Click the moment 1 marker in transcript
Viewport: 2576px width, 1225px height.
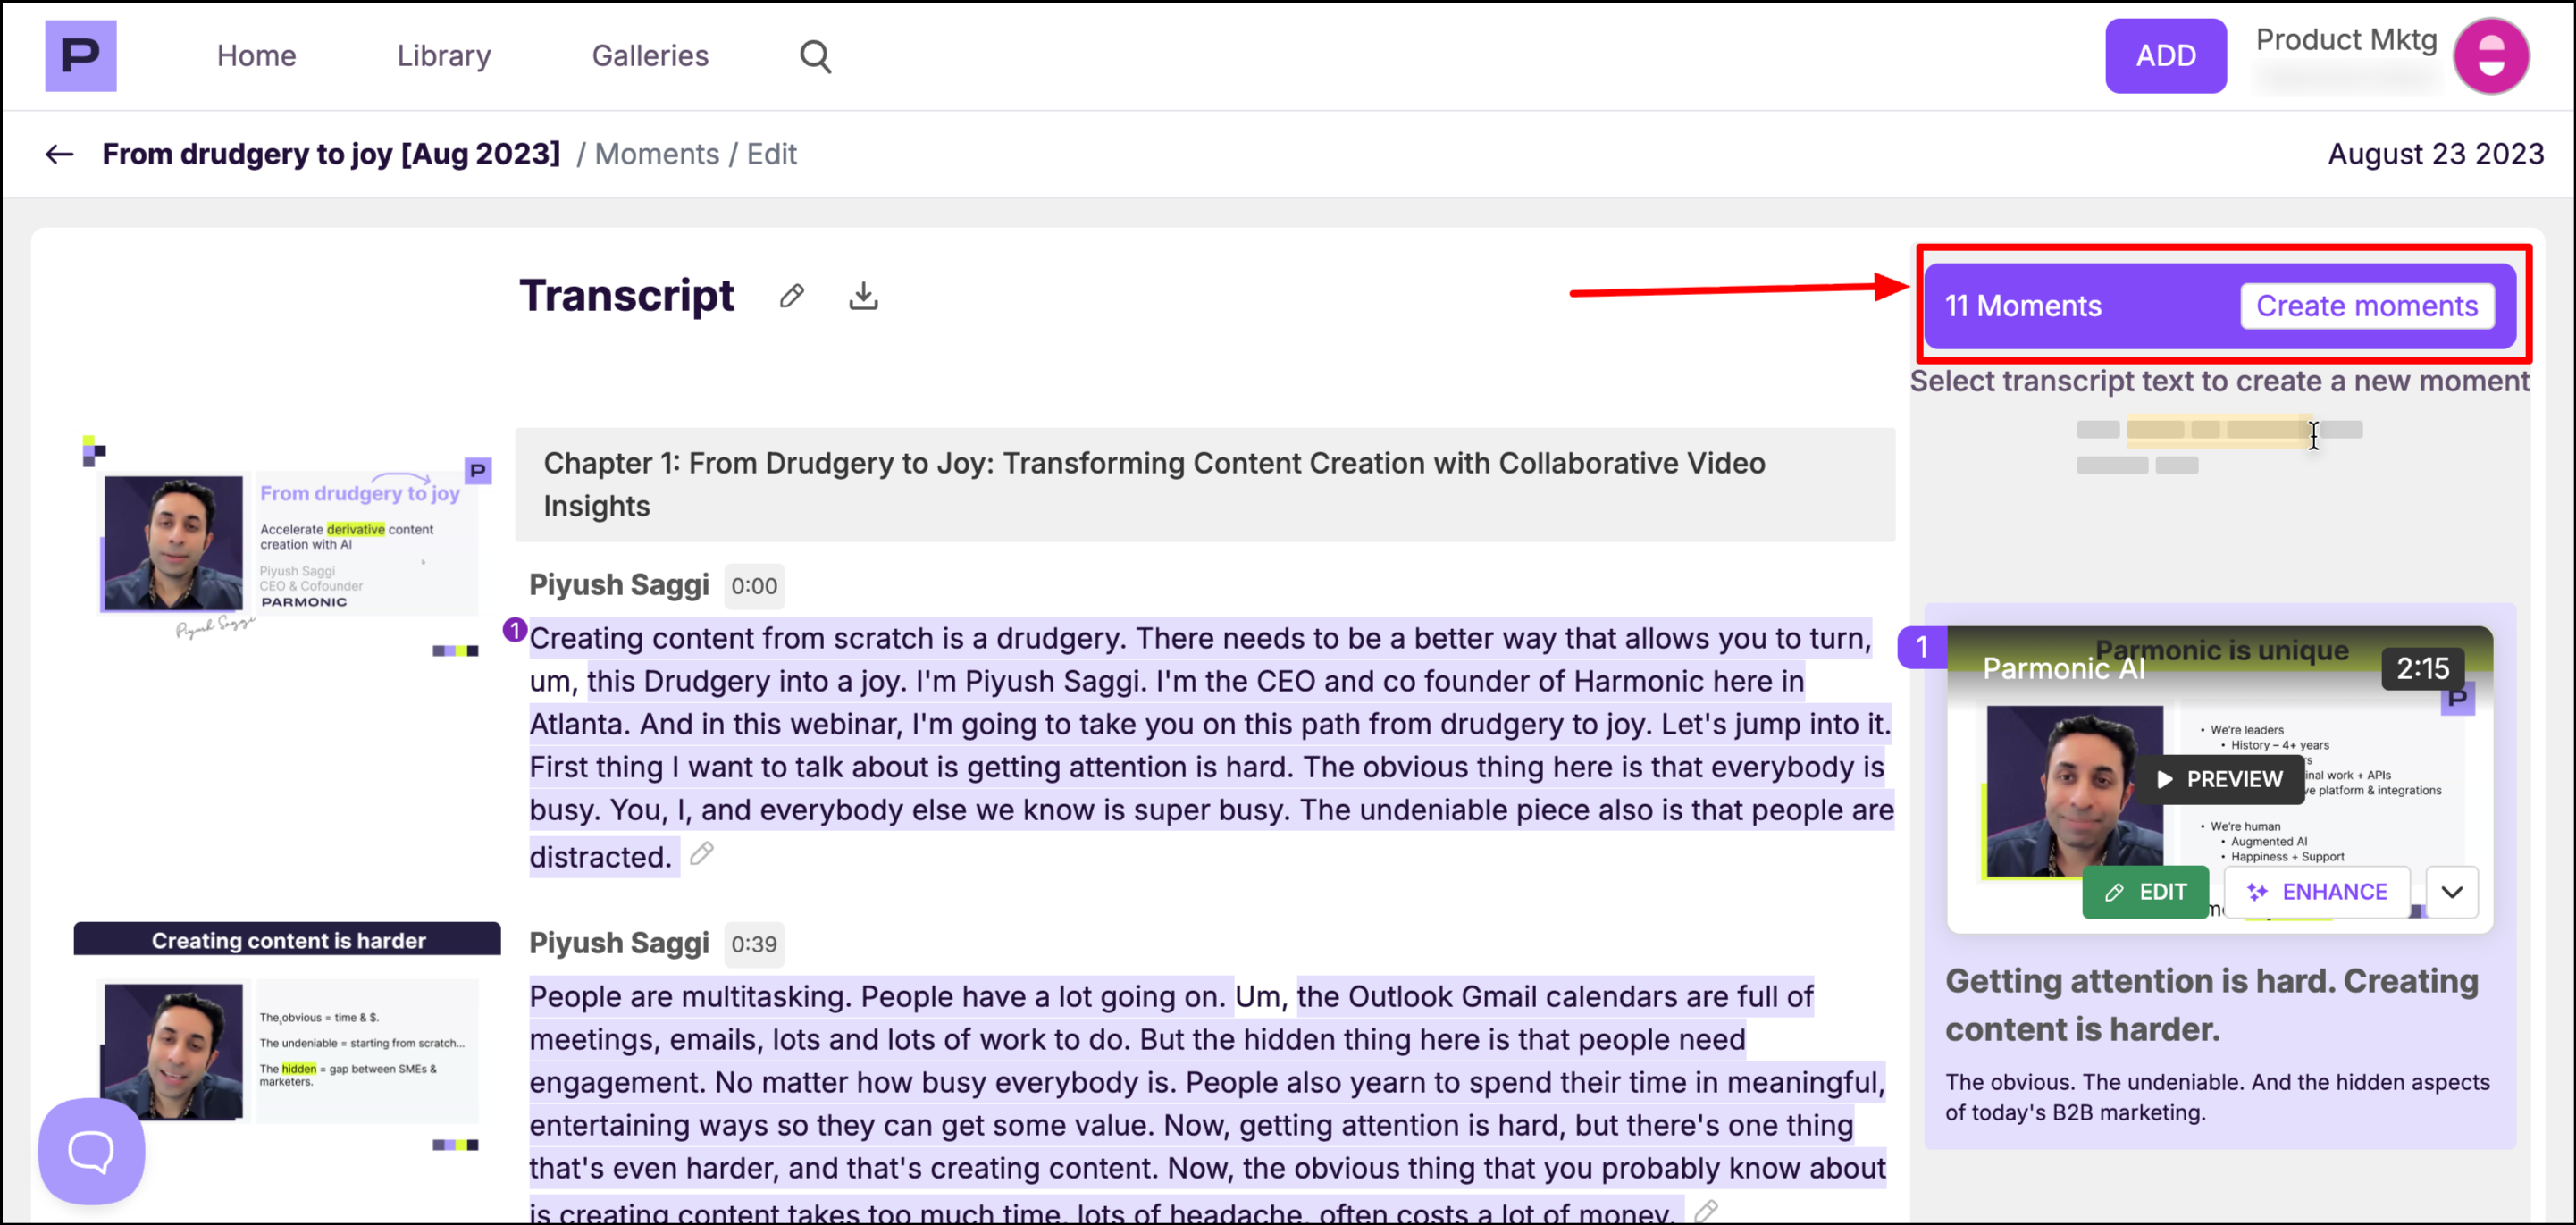[x=514, y=629]
